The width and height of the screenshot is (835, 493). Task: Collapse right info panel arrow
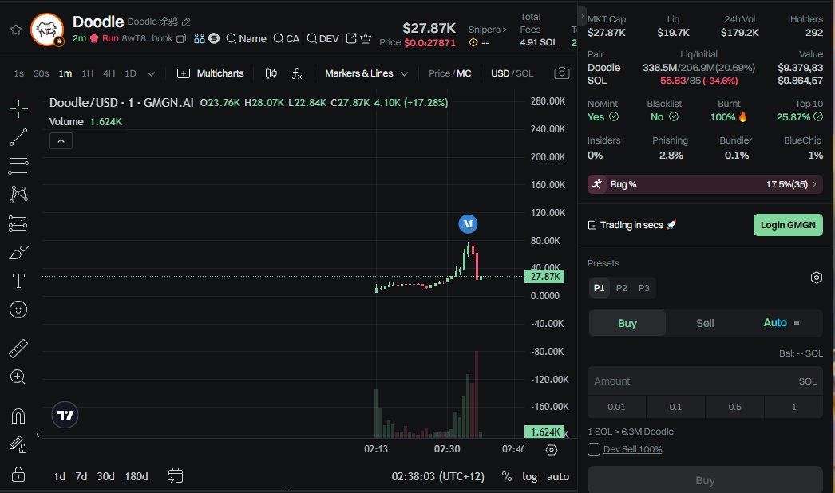click(x=582, y=16)
